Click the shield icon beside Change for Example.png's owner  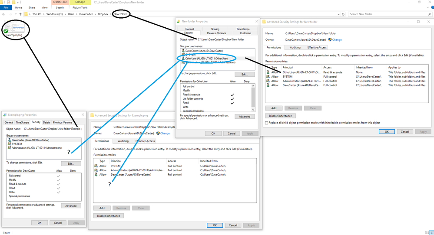click(x=158, y=134)
